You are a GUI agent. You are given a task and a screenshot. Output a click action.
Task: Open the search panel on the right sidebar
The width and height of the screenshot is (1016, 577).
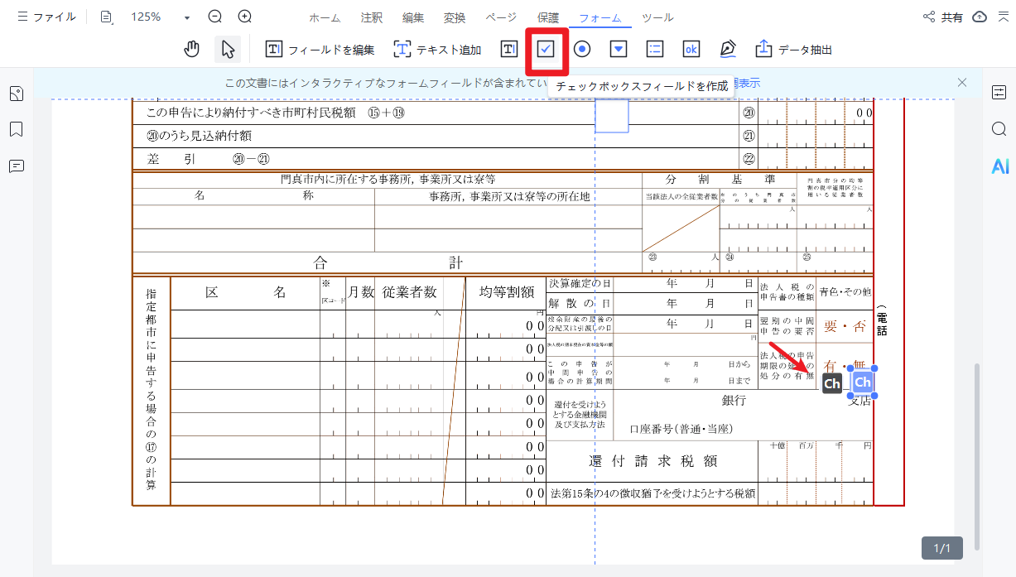tap(999, 129)
